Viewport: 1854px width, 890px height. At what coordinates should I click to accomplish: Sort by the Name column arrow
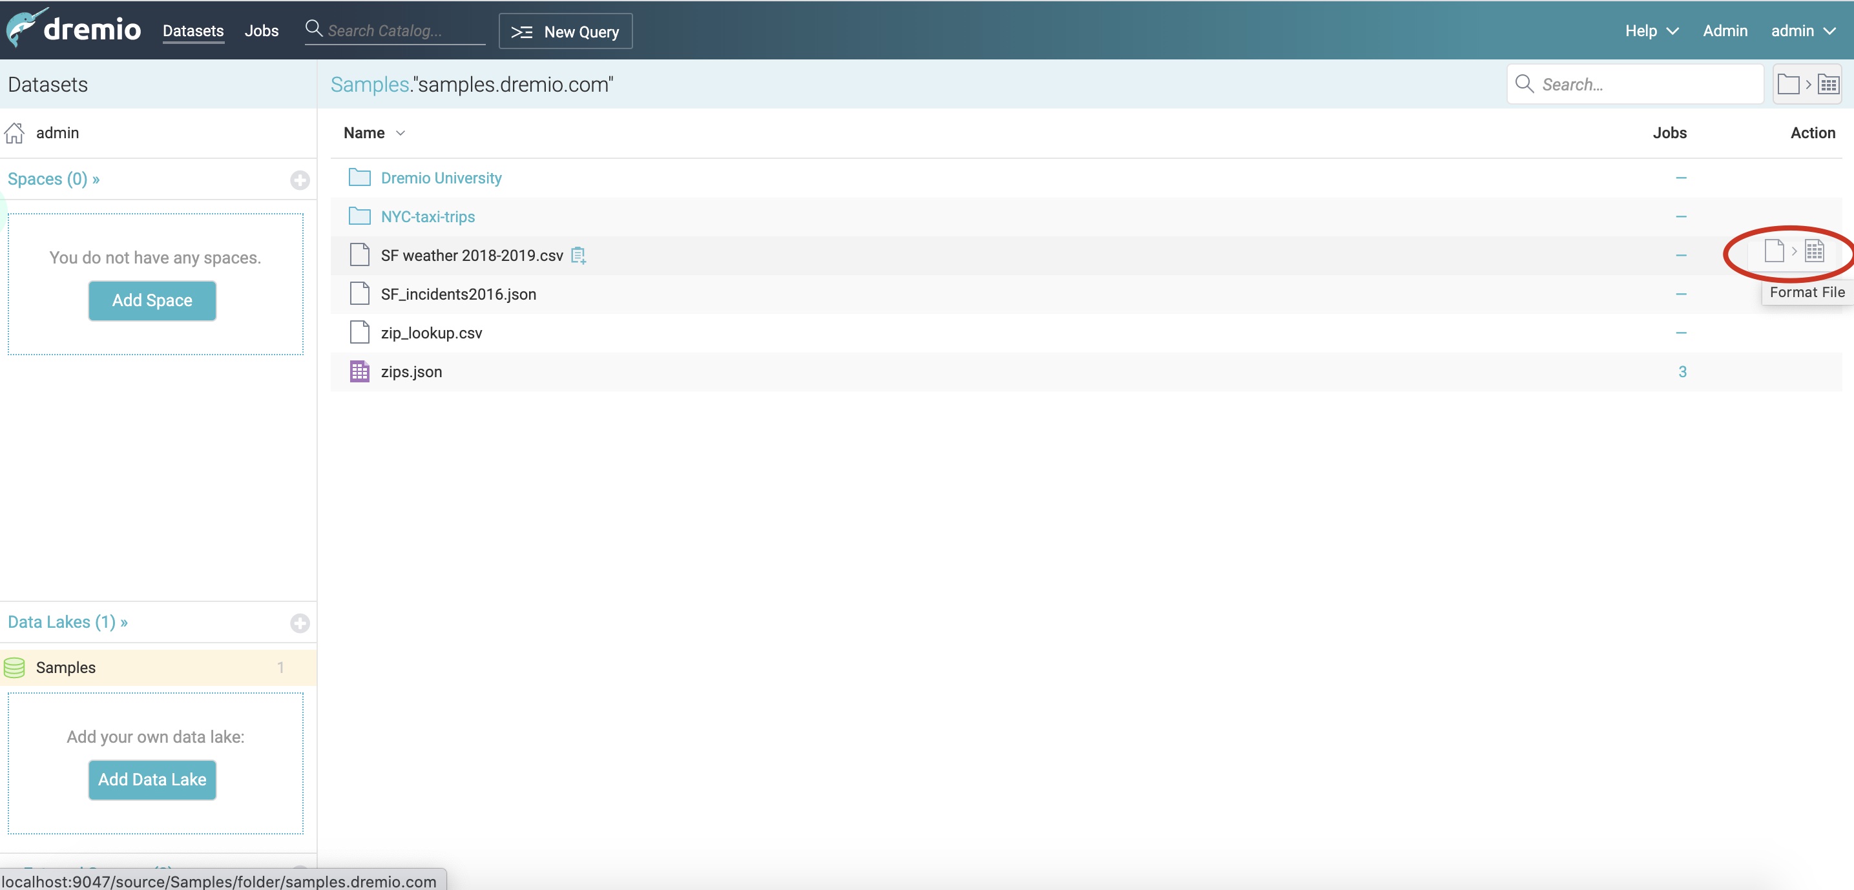click(401, 133)
